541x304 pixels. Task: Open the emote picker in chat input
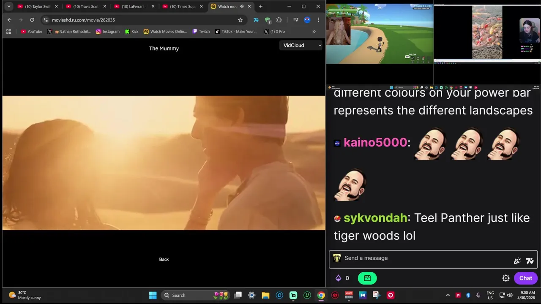(x=517, y=261)
